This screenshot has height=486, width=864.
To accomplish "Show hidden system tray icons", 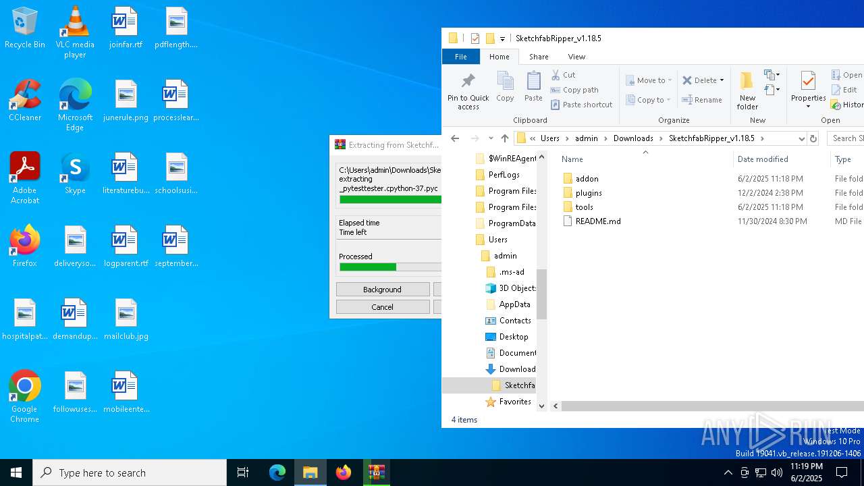I will [x=728, y=473].
